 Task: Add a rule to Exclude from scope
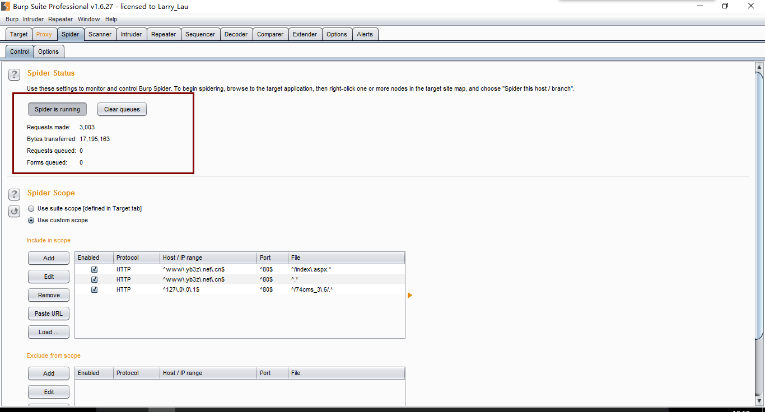(x=49, y=373)
